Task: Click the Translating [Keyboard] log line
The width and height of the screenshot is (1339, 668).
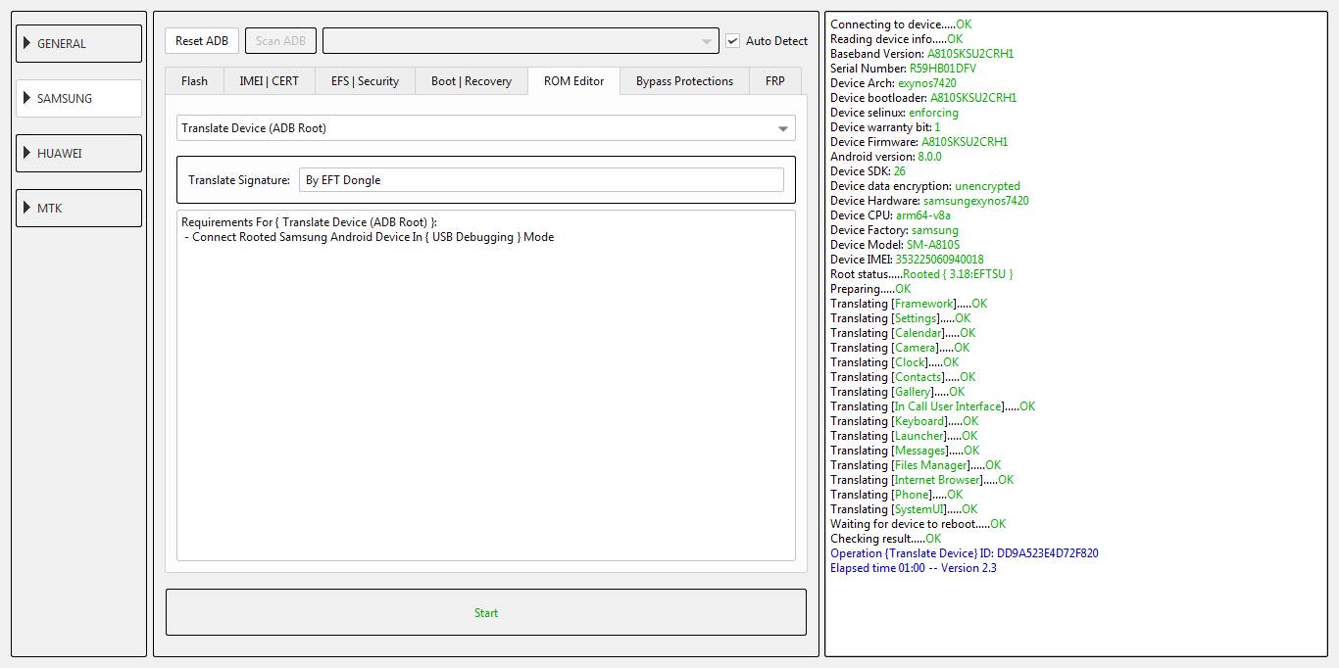Action: point(904,421)
